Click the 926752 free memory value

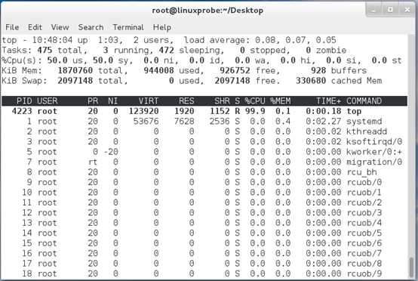pyautogui.click(x=235, y=70)
